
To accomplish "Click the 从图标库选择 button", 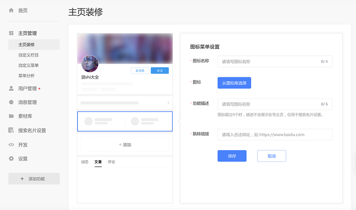I will (x=234, y=83).
